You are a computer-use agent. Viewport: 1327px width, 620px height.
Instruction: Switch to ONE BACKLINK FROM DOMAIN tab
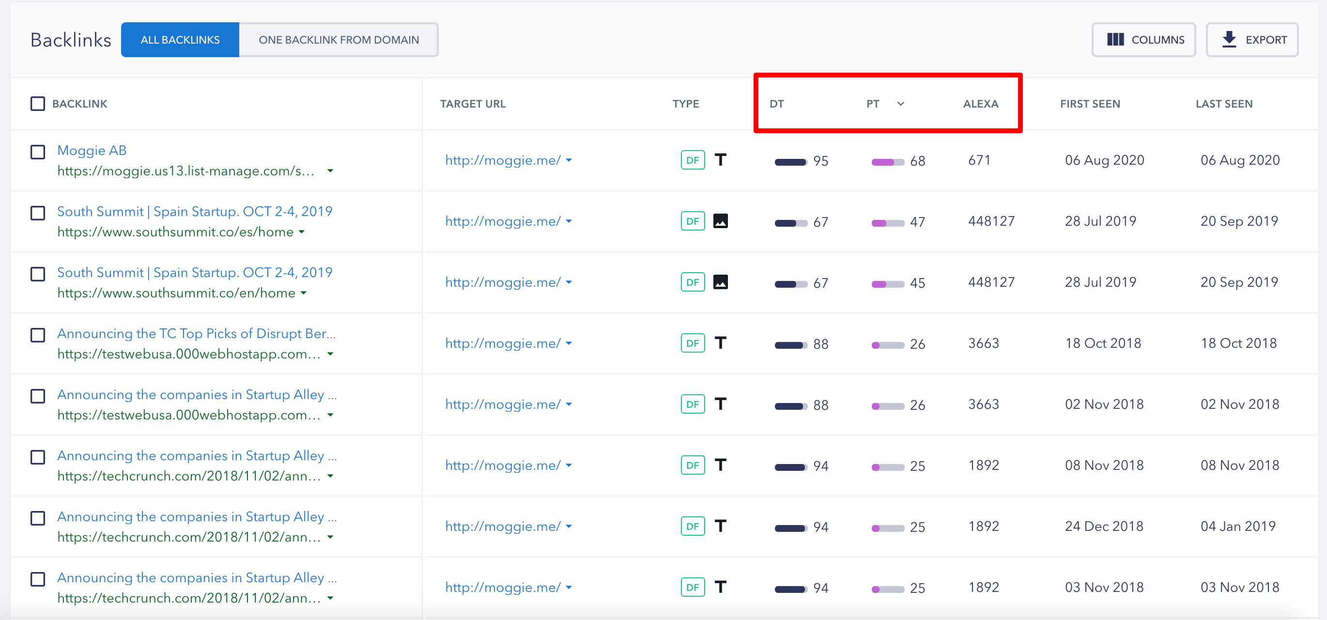pos(339,40)
